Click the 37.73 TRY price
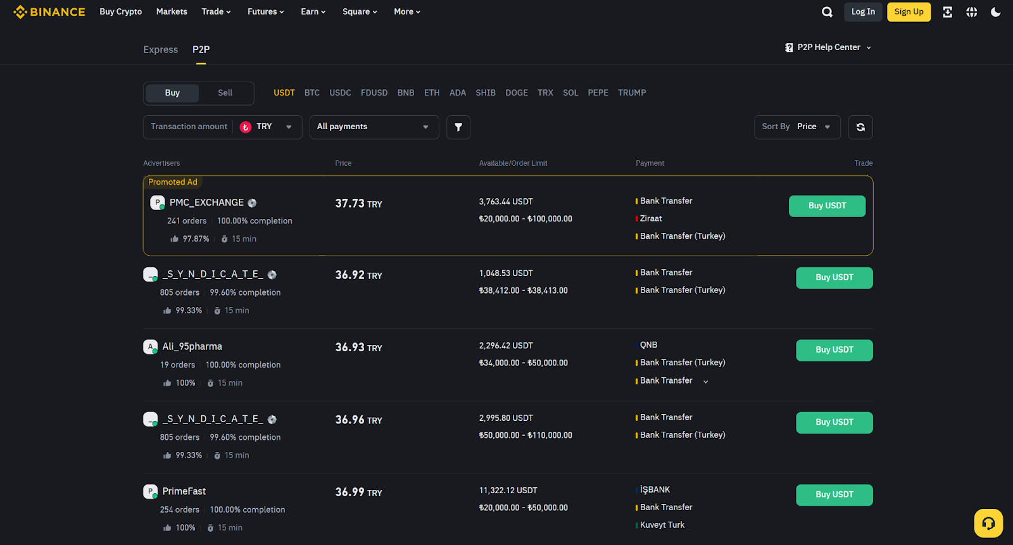Viewport: 1013px width, 545px height. (x=358, y=204)
